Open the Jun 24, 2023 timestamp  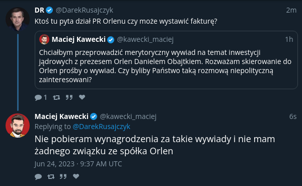[78, 164]
